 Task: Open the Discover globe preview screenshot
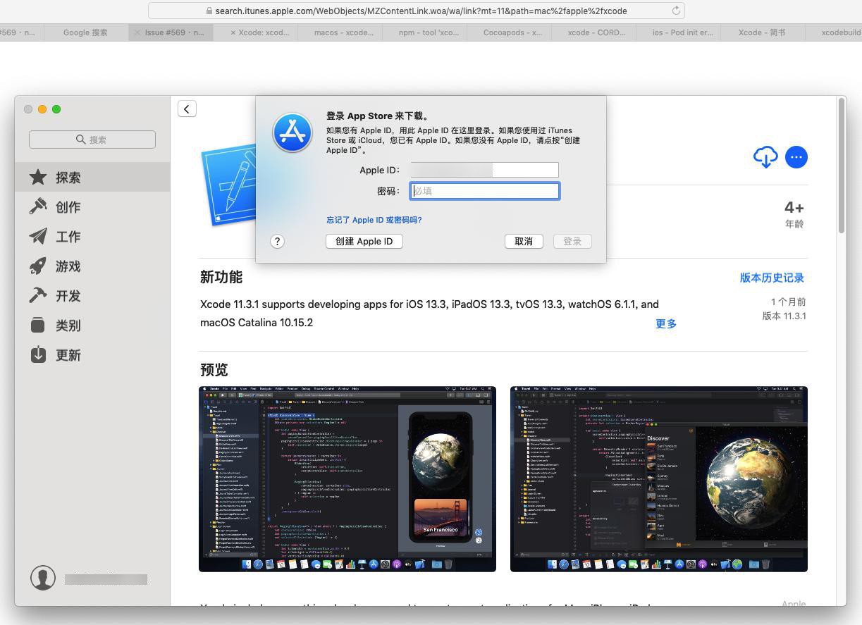[659, 478]
